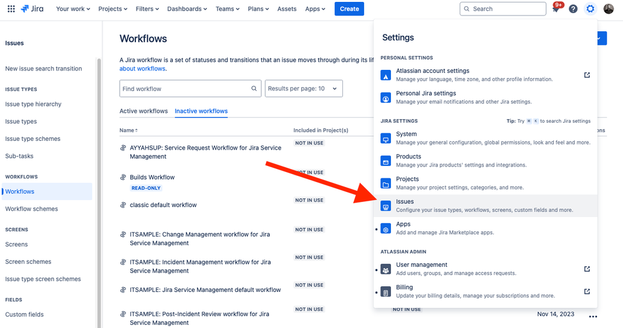Open Issue type hierarchy in the sidebar

(34, 104)
